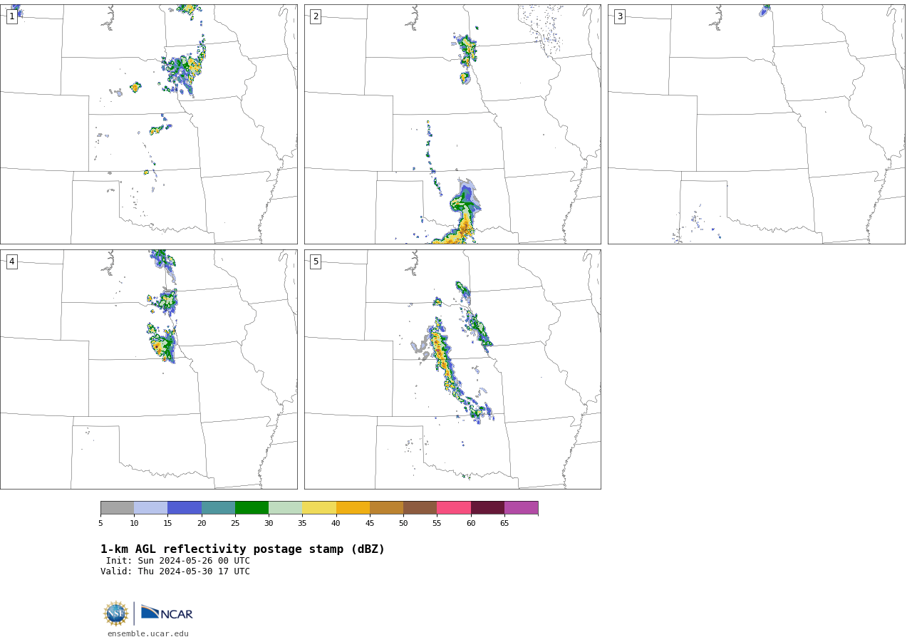Click the teal 20-25 dBZ swatch

tap(218, 507)
